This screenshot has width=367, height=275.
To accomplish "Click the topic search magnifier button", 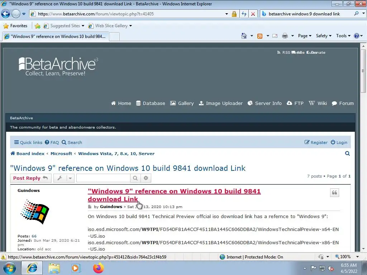I will point(135,178).
